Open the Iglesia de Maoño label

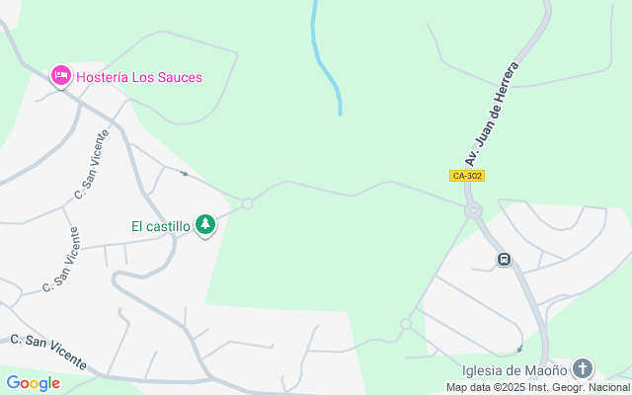tap(514, 370)
